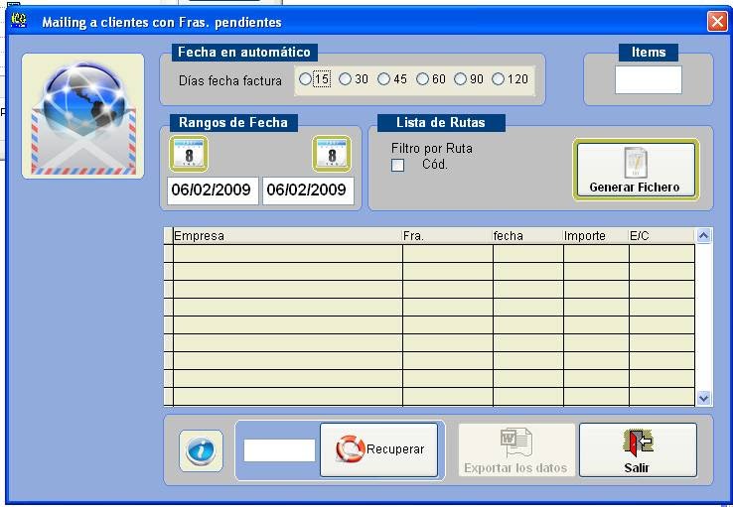
Task: Click the Fra. column header
Action: pyautogui.click(x=447, y=236)
